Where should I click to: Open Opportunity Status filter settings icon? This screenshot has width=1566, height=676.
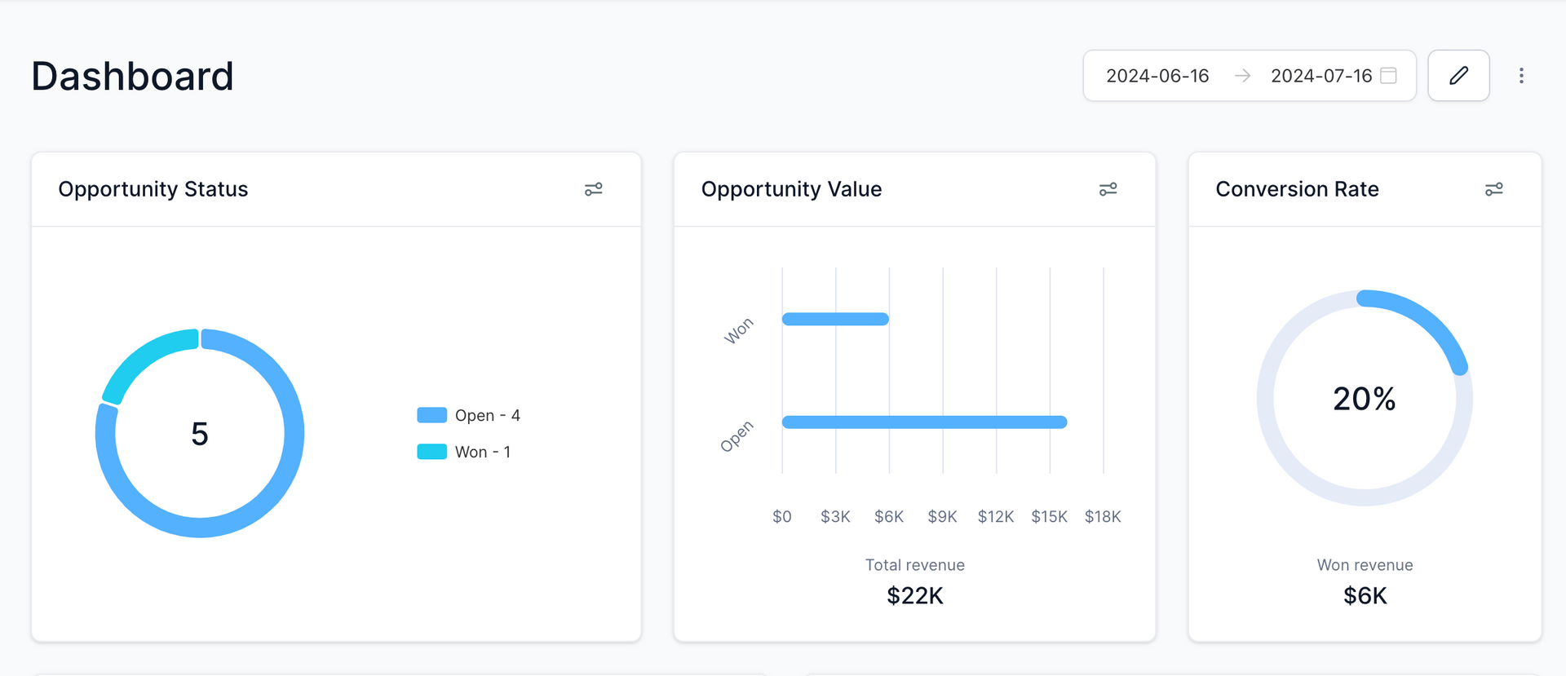593,189
